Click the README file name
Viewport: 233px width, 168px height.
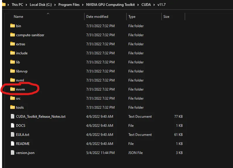[x=23, y=144]
